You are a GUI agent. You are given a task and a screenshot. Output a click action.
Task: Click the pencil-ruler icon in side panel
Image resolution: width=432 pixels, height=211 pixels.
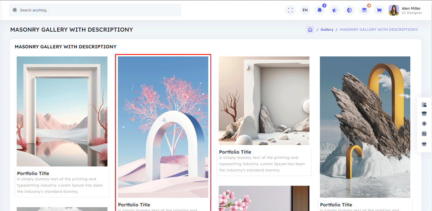424,104
